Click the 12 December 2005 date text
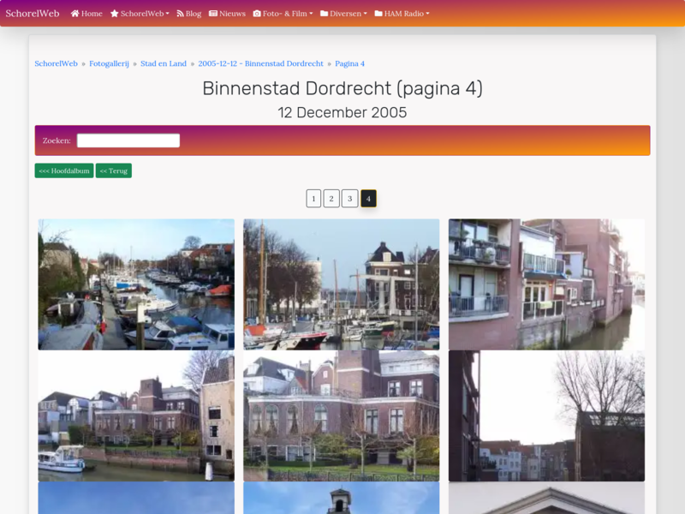The width and height of the screenshot is (685, 514). [342, 112]
